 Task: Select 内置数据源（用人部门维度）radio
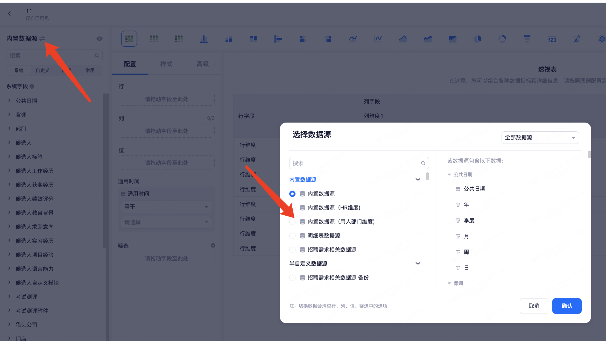tap(292, 222)
